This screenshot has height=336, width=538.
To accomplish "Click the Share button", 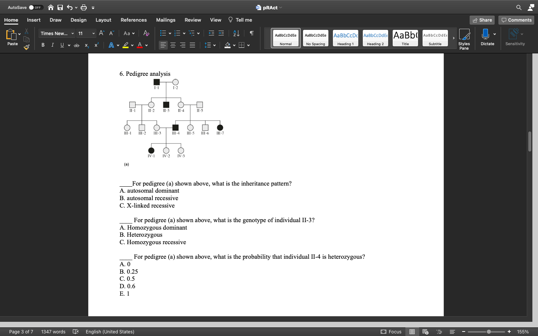I will coord(482,20).
